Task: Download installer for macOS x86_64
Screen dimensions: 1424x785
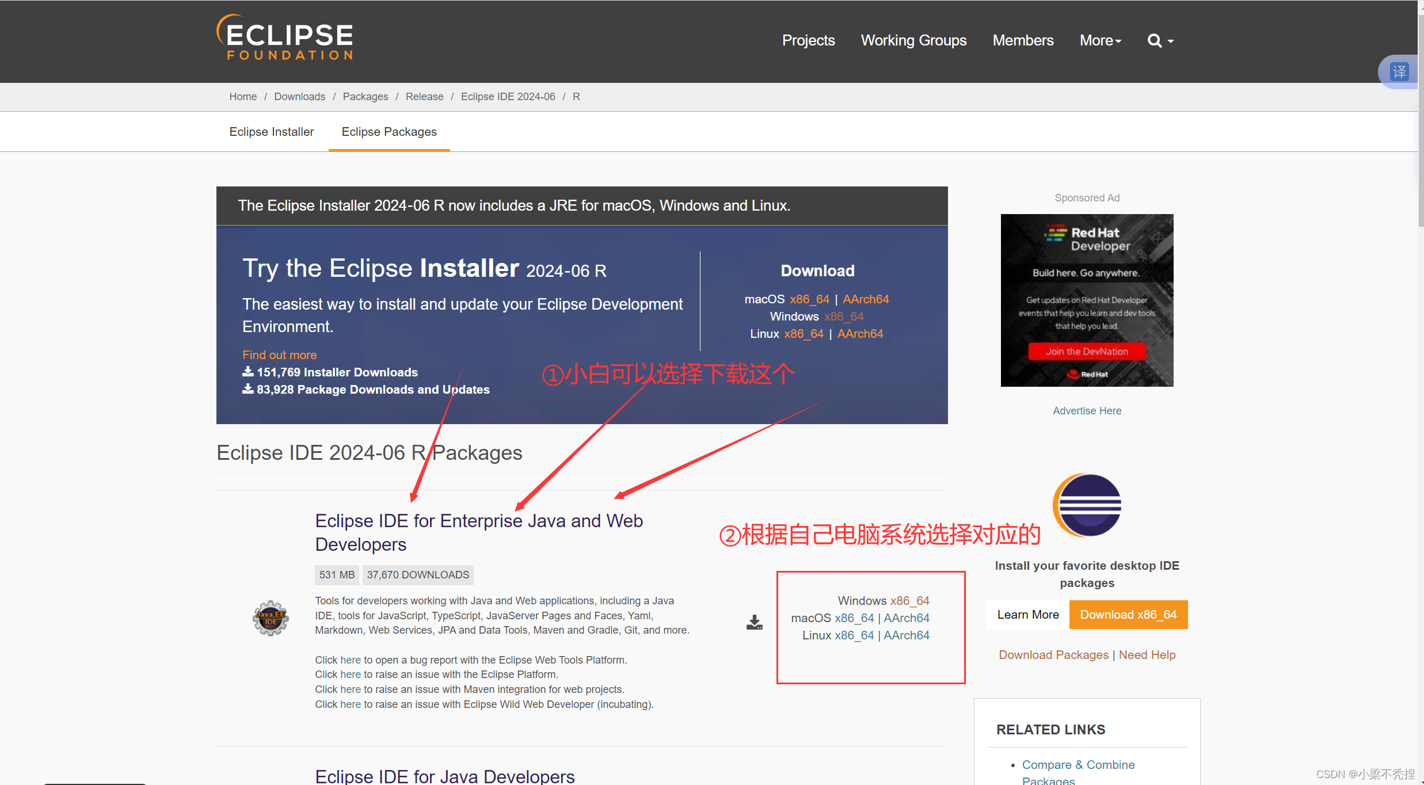Action: click(809, 299)
